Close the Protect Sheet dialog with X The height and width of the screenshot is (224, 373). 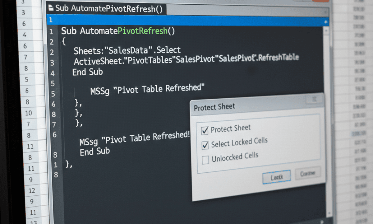coord(314,99)
